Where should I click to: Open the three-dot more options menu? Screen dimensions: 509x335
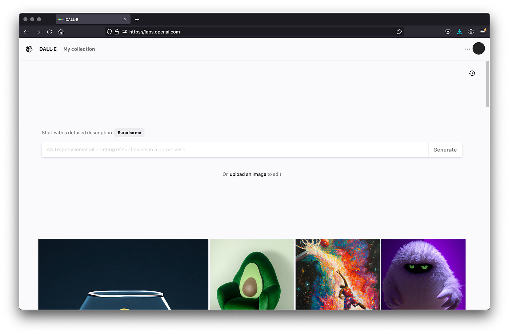coord(467,49)
